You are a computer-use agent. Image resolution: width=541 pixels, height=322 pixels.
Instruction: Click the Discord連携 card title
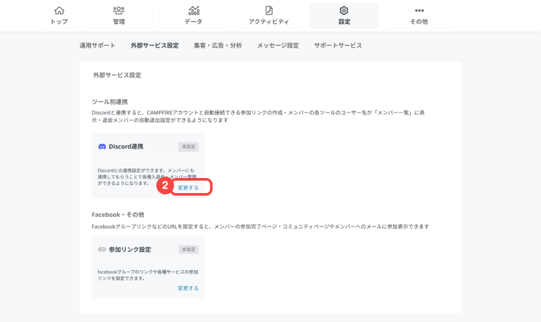pos(126,147)
